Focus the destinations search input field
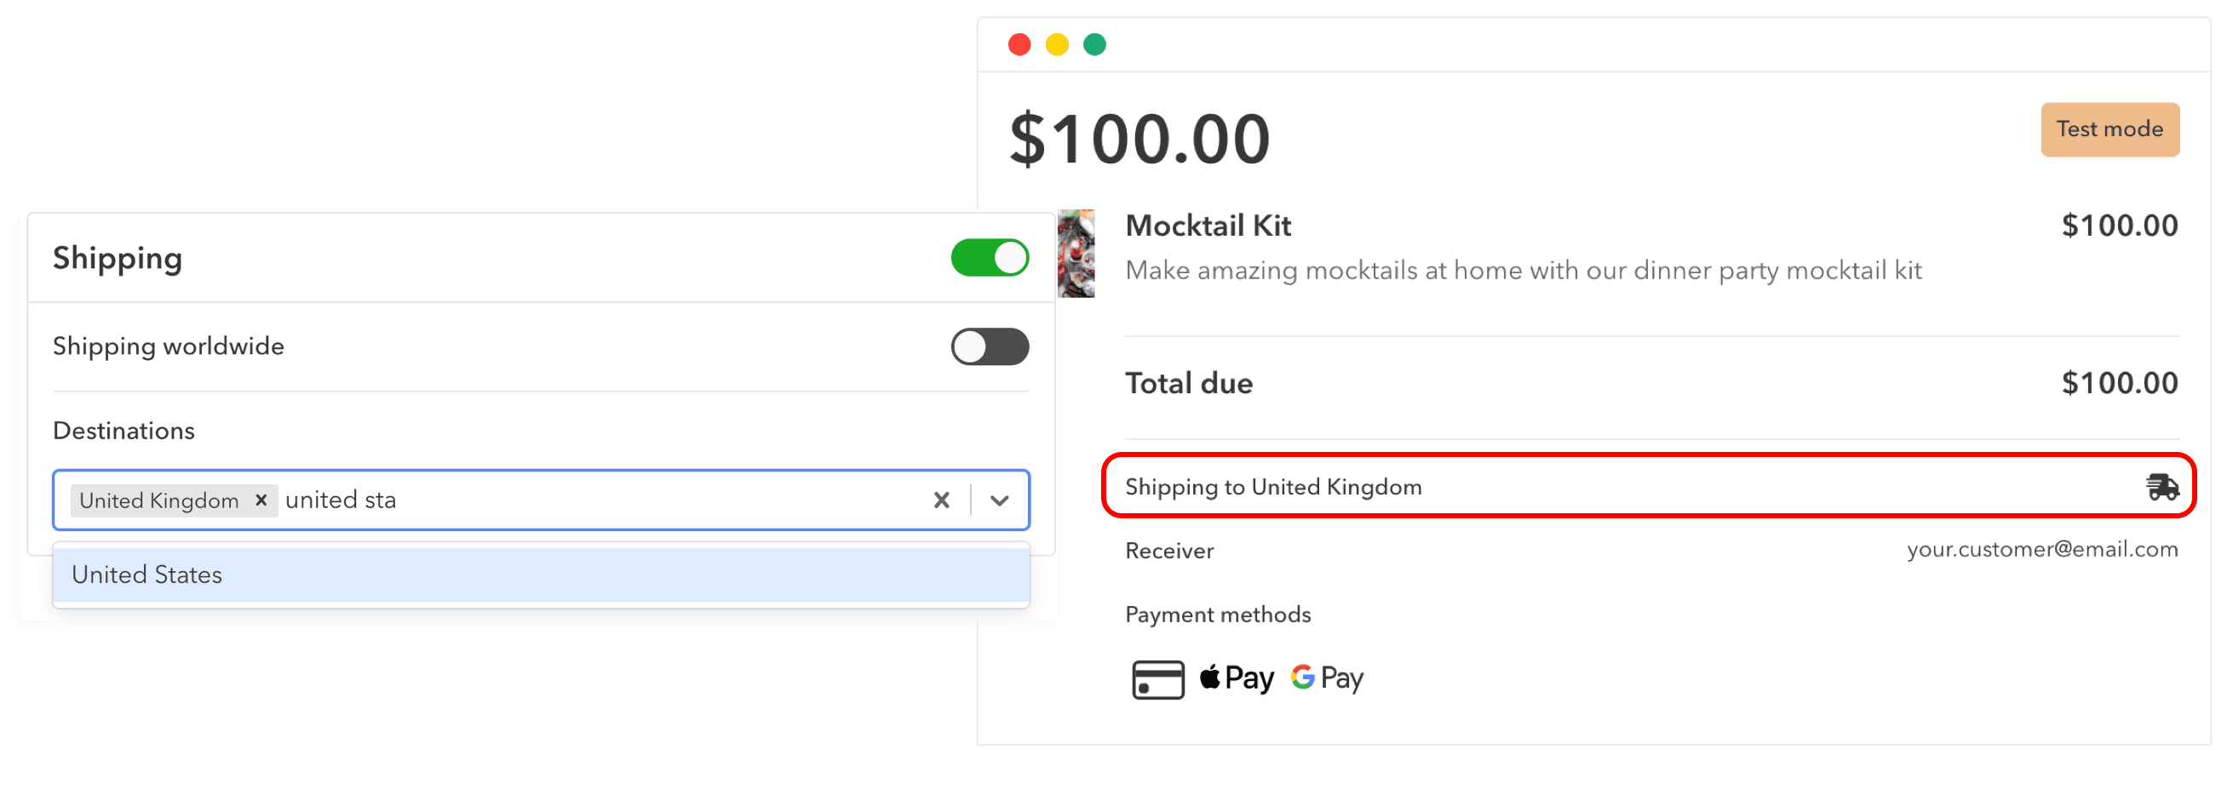The height and width of the screenshot is (789, 2233). (x=606, y=500)
